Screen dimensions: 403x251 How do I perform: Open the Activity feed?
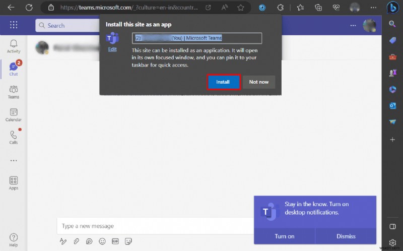click(x=14, y=46)
